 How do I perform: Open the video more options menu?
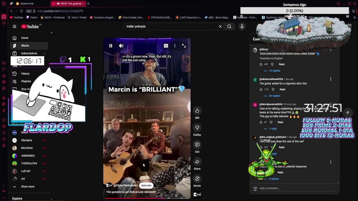175,46
